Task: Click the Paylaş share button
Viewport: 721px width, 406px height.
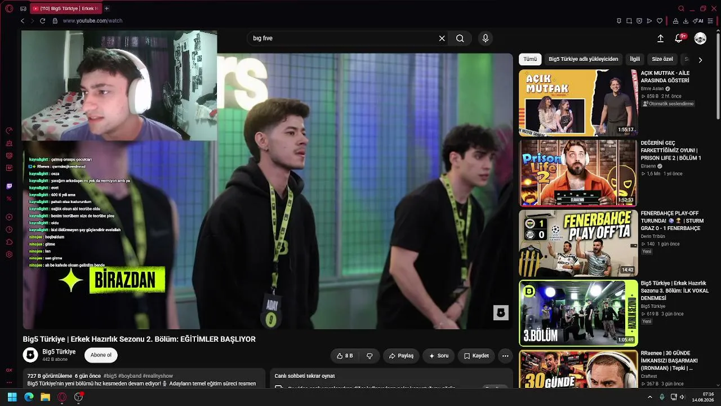Action: (401, 356)
